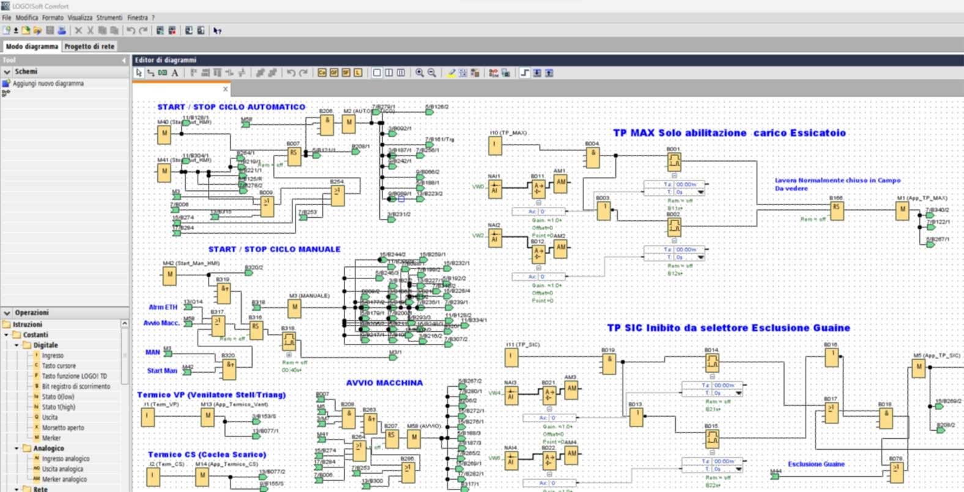Click the printer icon in the main toolbar
Image resolution: width=964 pixels, height=492 pixels.
tap(61, 31)
